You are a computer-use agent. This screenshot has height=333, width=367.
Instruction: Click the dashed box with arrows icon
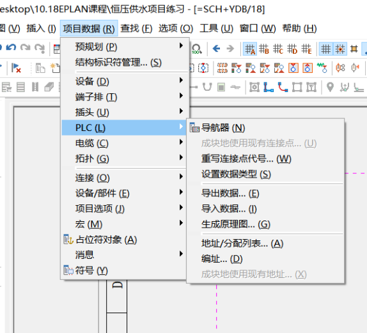click(203, 68)
